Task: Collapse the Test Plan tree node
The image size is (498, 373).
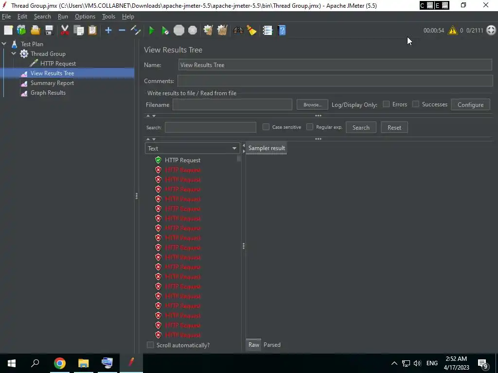Action: [4, 44]
